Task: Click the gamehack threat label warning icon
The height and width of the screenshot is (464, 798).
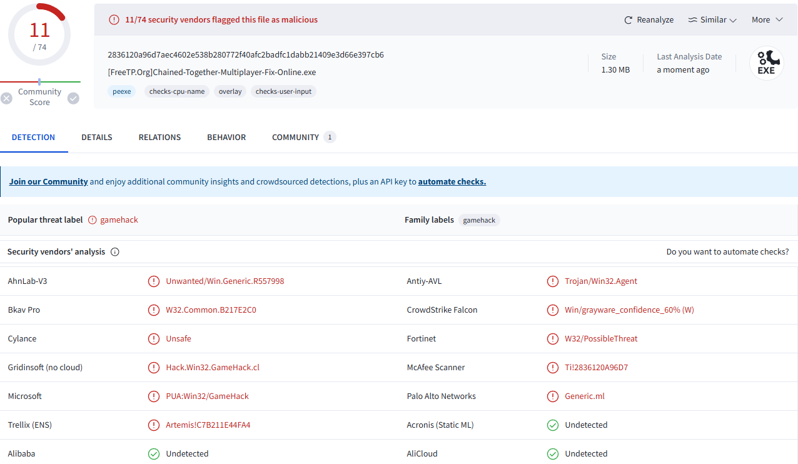Action: [x=93, y=220]
